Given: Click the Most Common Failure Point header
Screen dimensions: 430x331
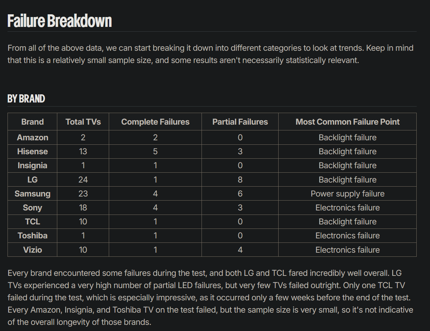Looking at the screenshot, I should (x=347, y=122).
